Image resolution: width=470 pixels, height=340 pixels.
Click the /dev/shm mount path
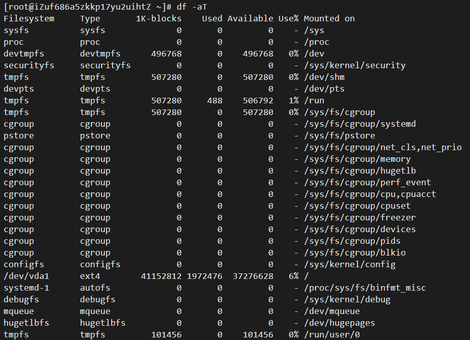324,77
